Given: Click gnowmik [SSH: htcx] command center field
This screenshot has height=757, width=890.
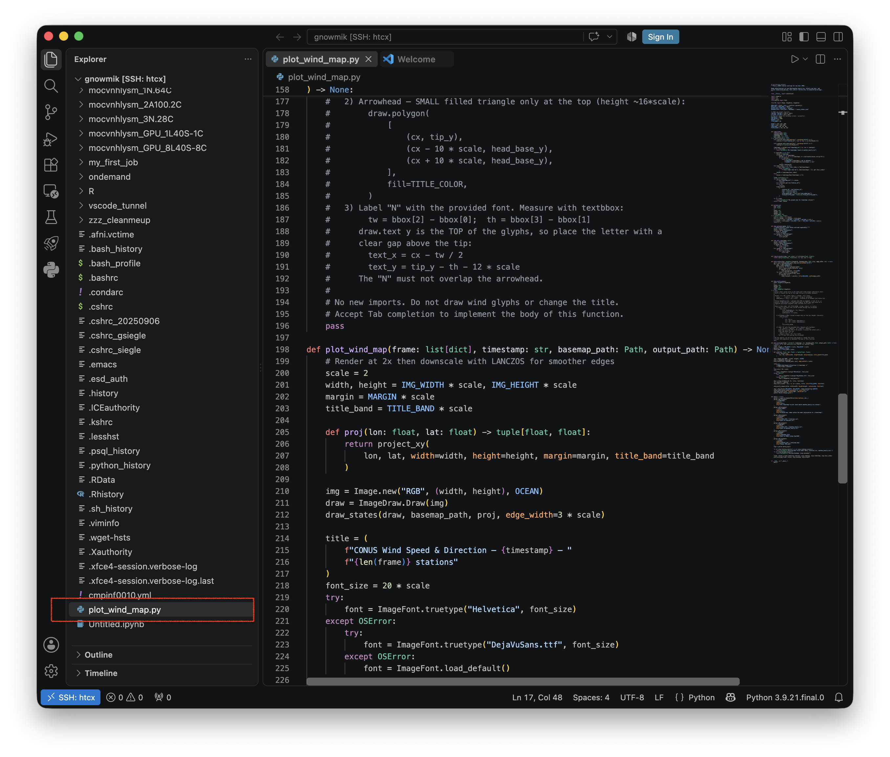Looking at the screenshot, I should coord(445,37).
